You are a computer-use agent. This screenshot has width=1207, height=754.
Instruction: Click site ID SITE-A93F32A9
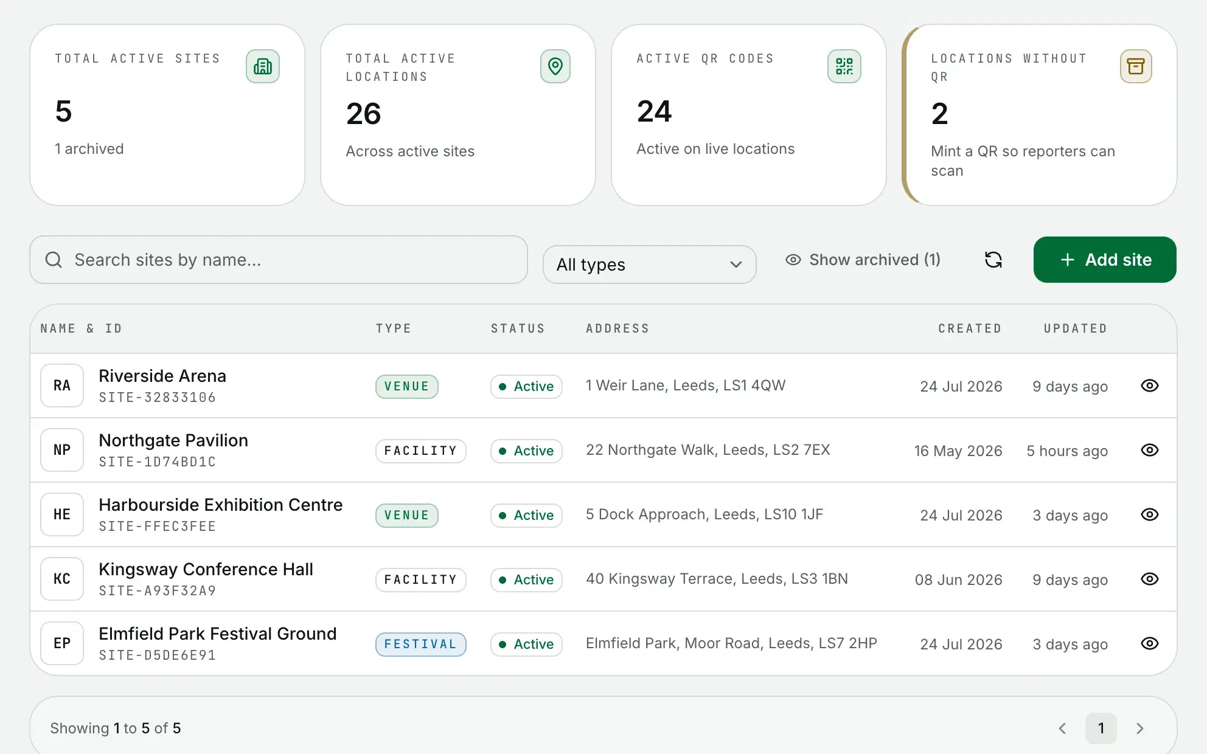[x=158, y=591]
